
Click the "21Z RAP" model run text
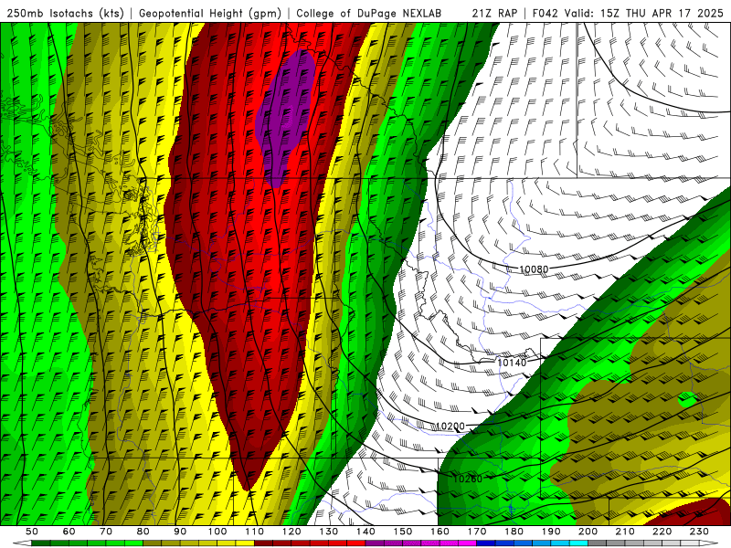pos(494,13)
